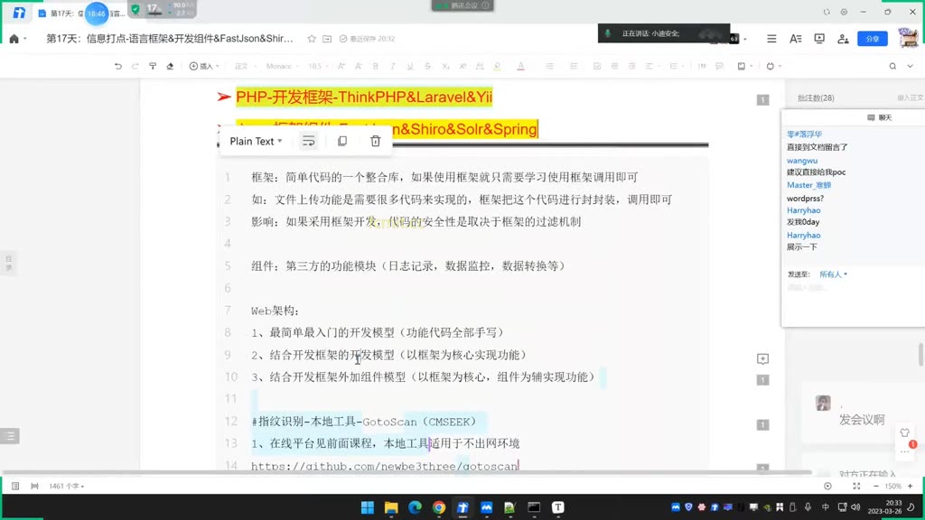
Task: Click the Master_寒蝉 name in chat
Action: 808,185
